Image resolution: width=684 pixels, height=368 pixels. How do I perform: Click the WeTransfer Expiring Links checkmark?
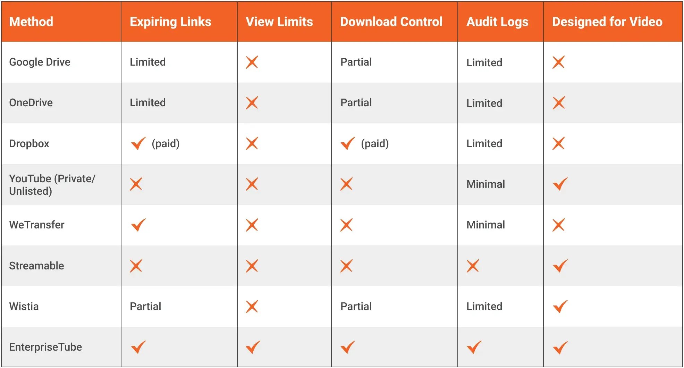[138, 225]
